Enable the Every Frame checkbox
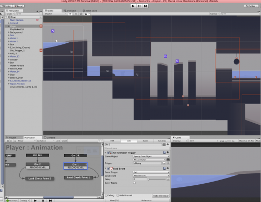The width and height of the screenshot is (261, 202). [134, 183]
